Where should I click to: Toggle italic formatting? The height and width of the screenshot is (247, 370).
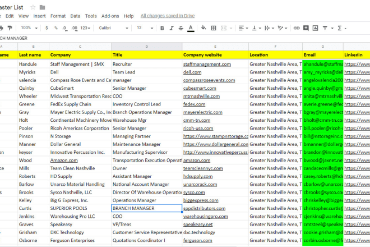point(172,28)
